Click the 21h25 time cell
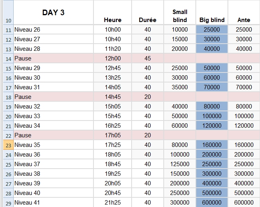Image resolution: width=260 pixels, height=207 pixels. (112, 203)
